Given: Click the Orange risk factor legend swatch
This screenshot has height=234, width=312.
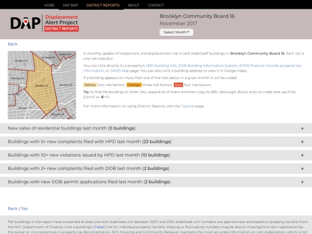Looking at the screenshot, I should 134,85.
